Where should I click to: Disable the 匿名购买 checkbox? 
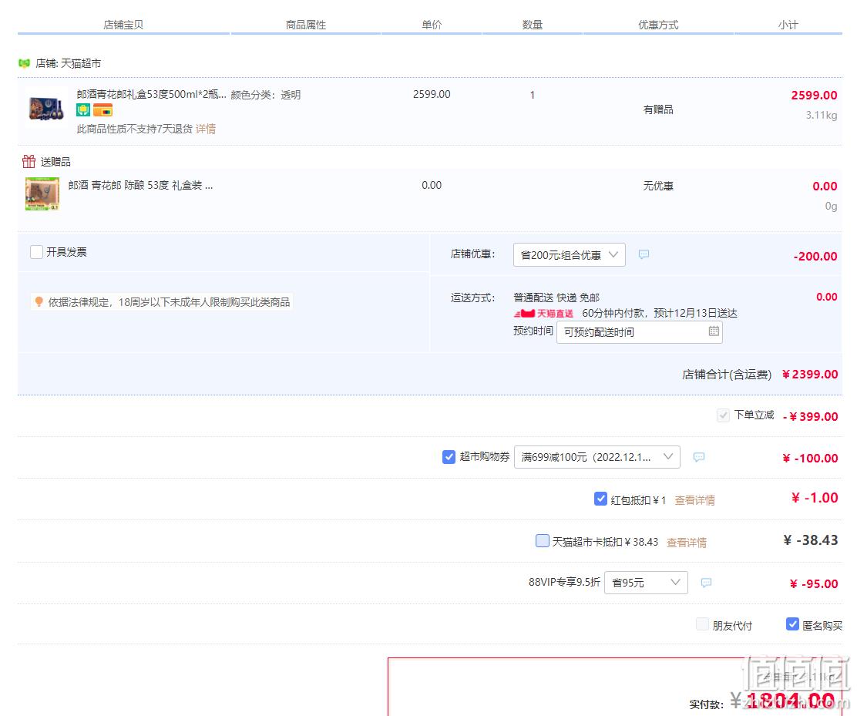pos(792,624)
